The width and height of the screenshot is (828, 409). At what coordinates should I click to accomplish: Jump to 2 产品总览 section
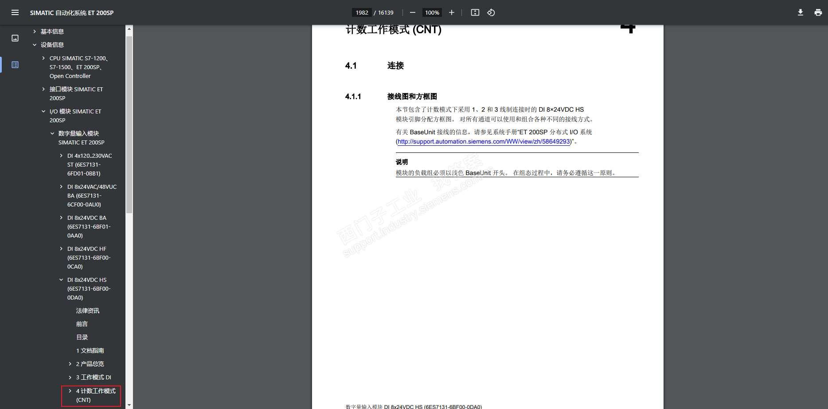point(90,364)
